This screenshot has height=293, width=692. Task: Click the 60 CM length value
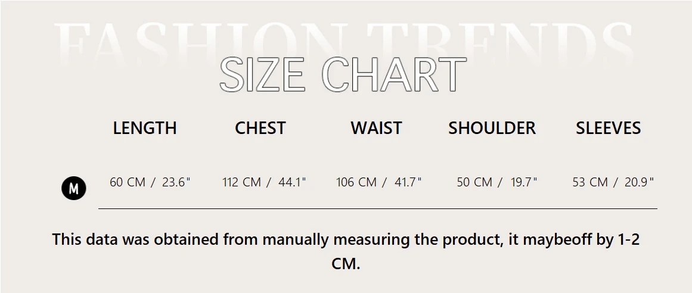point(128,182)
